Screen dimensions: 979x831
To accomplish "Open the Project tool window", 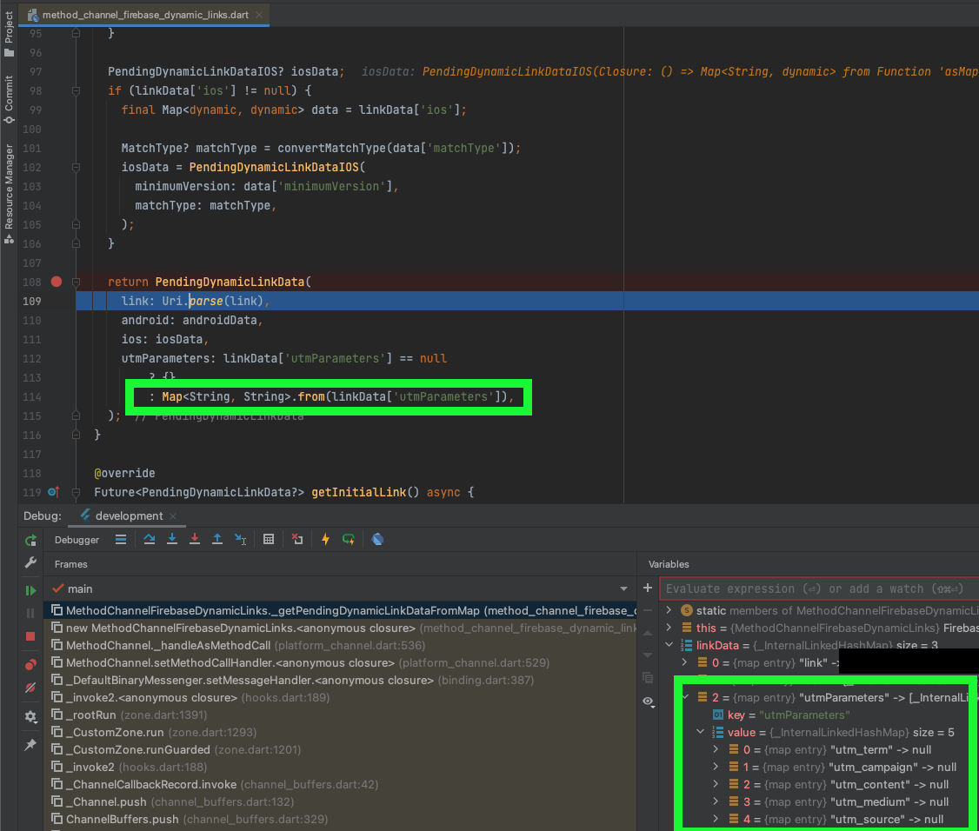I will [9, 34].
